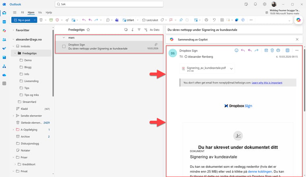Change sorting via Av Dato
The width and height of the screenshot is (306, 177).
click(x=155, y=30)
